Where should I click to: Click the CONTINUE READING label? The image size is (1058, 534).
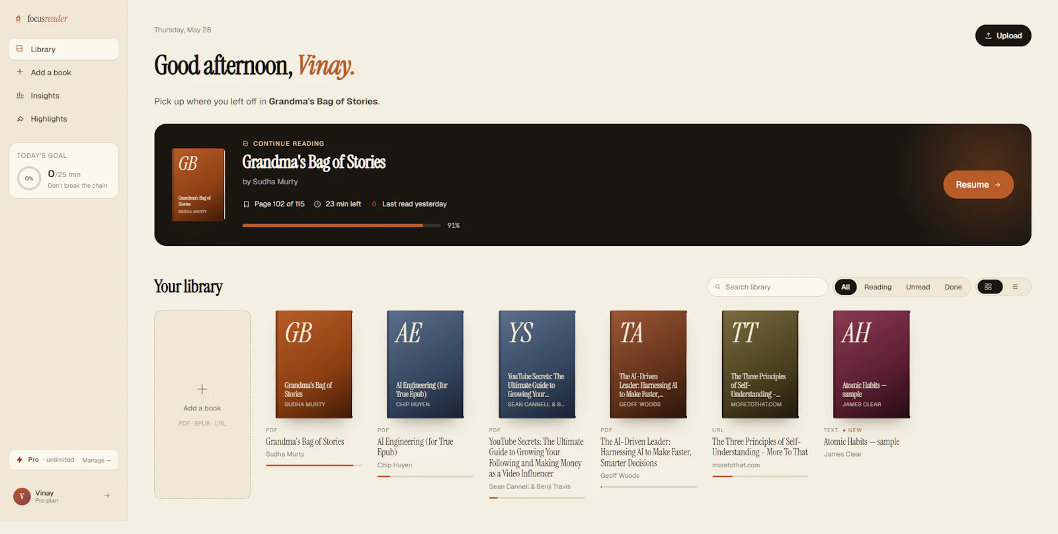(x=288, y=143)
